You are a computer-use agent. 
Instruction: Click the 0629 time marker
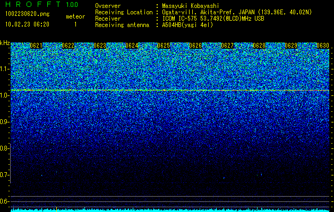[x=291, y=46]
